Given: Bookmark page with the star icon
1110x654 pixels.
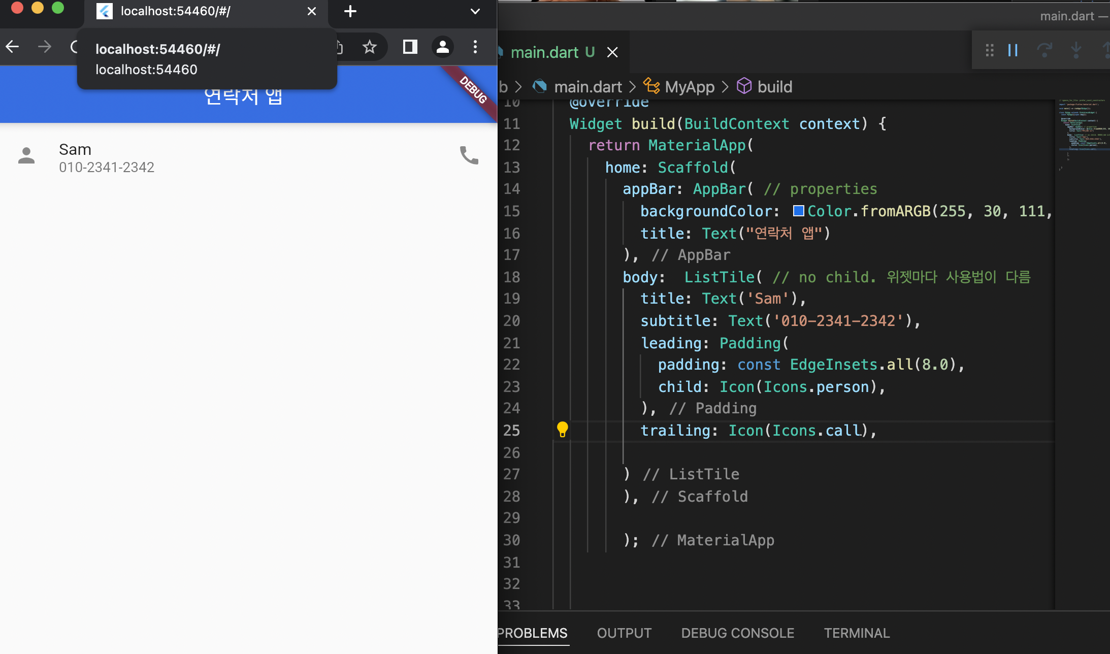Looking at the screenshot, I should pyautogui.click(x=369, y=47).
